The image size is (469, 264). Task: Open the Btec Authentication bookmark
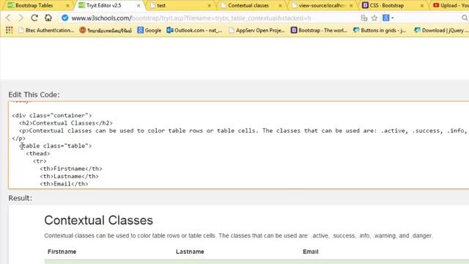coord(46,30)
